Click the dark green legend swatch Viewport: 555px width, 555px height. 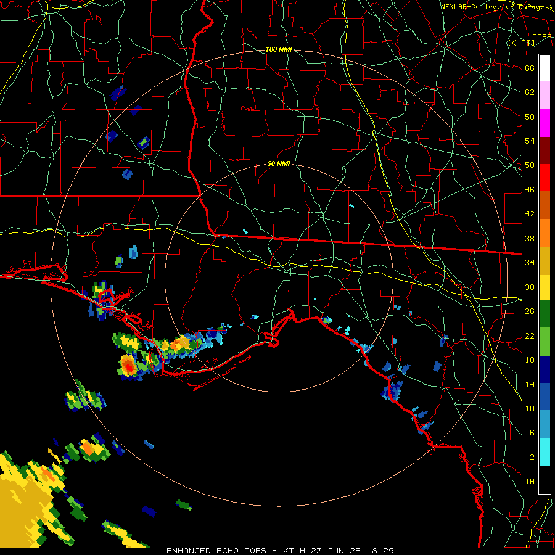(x=545, y=314)
